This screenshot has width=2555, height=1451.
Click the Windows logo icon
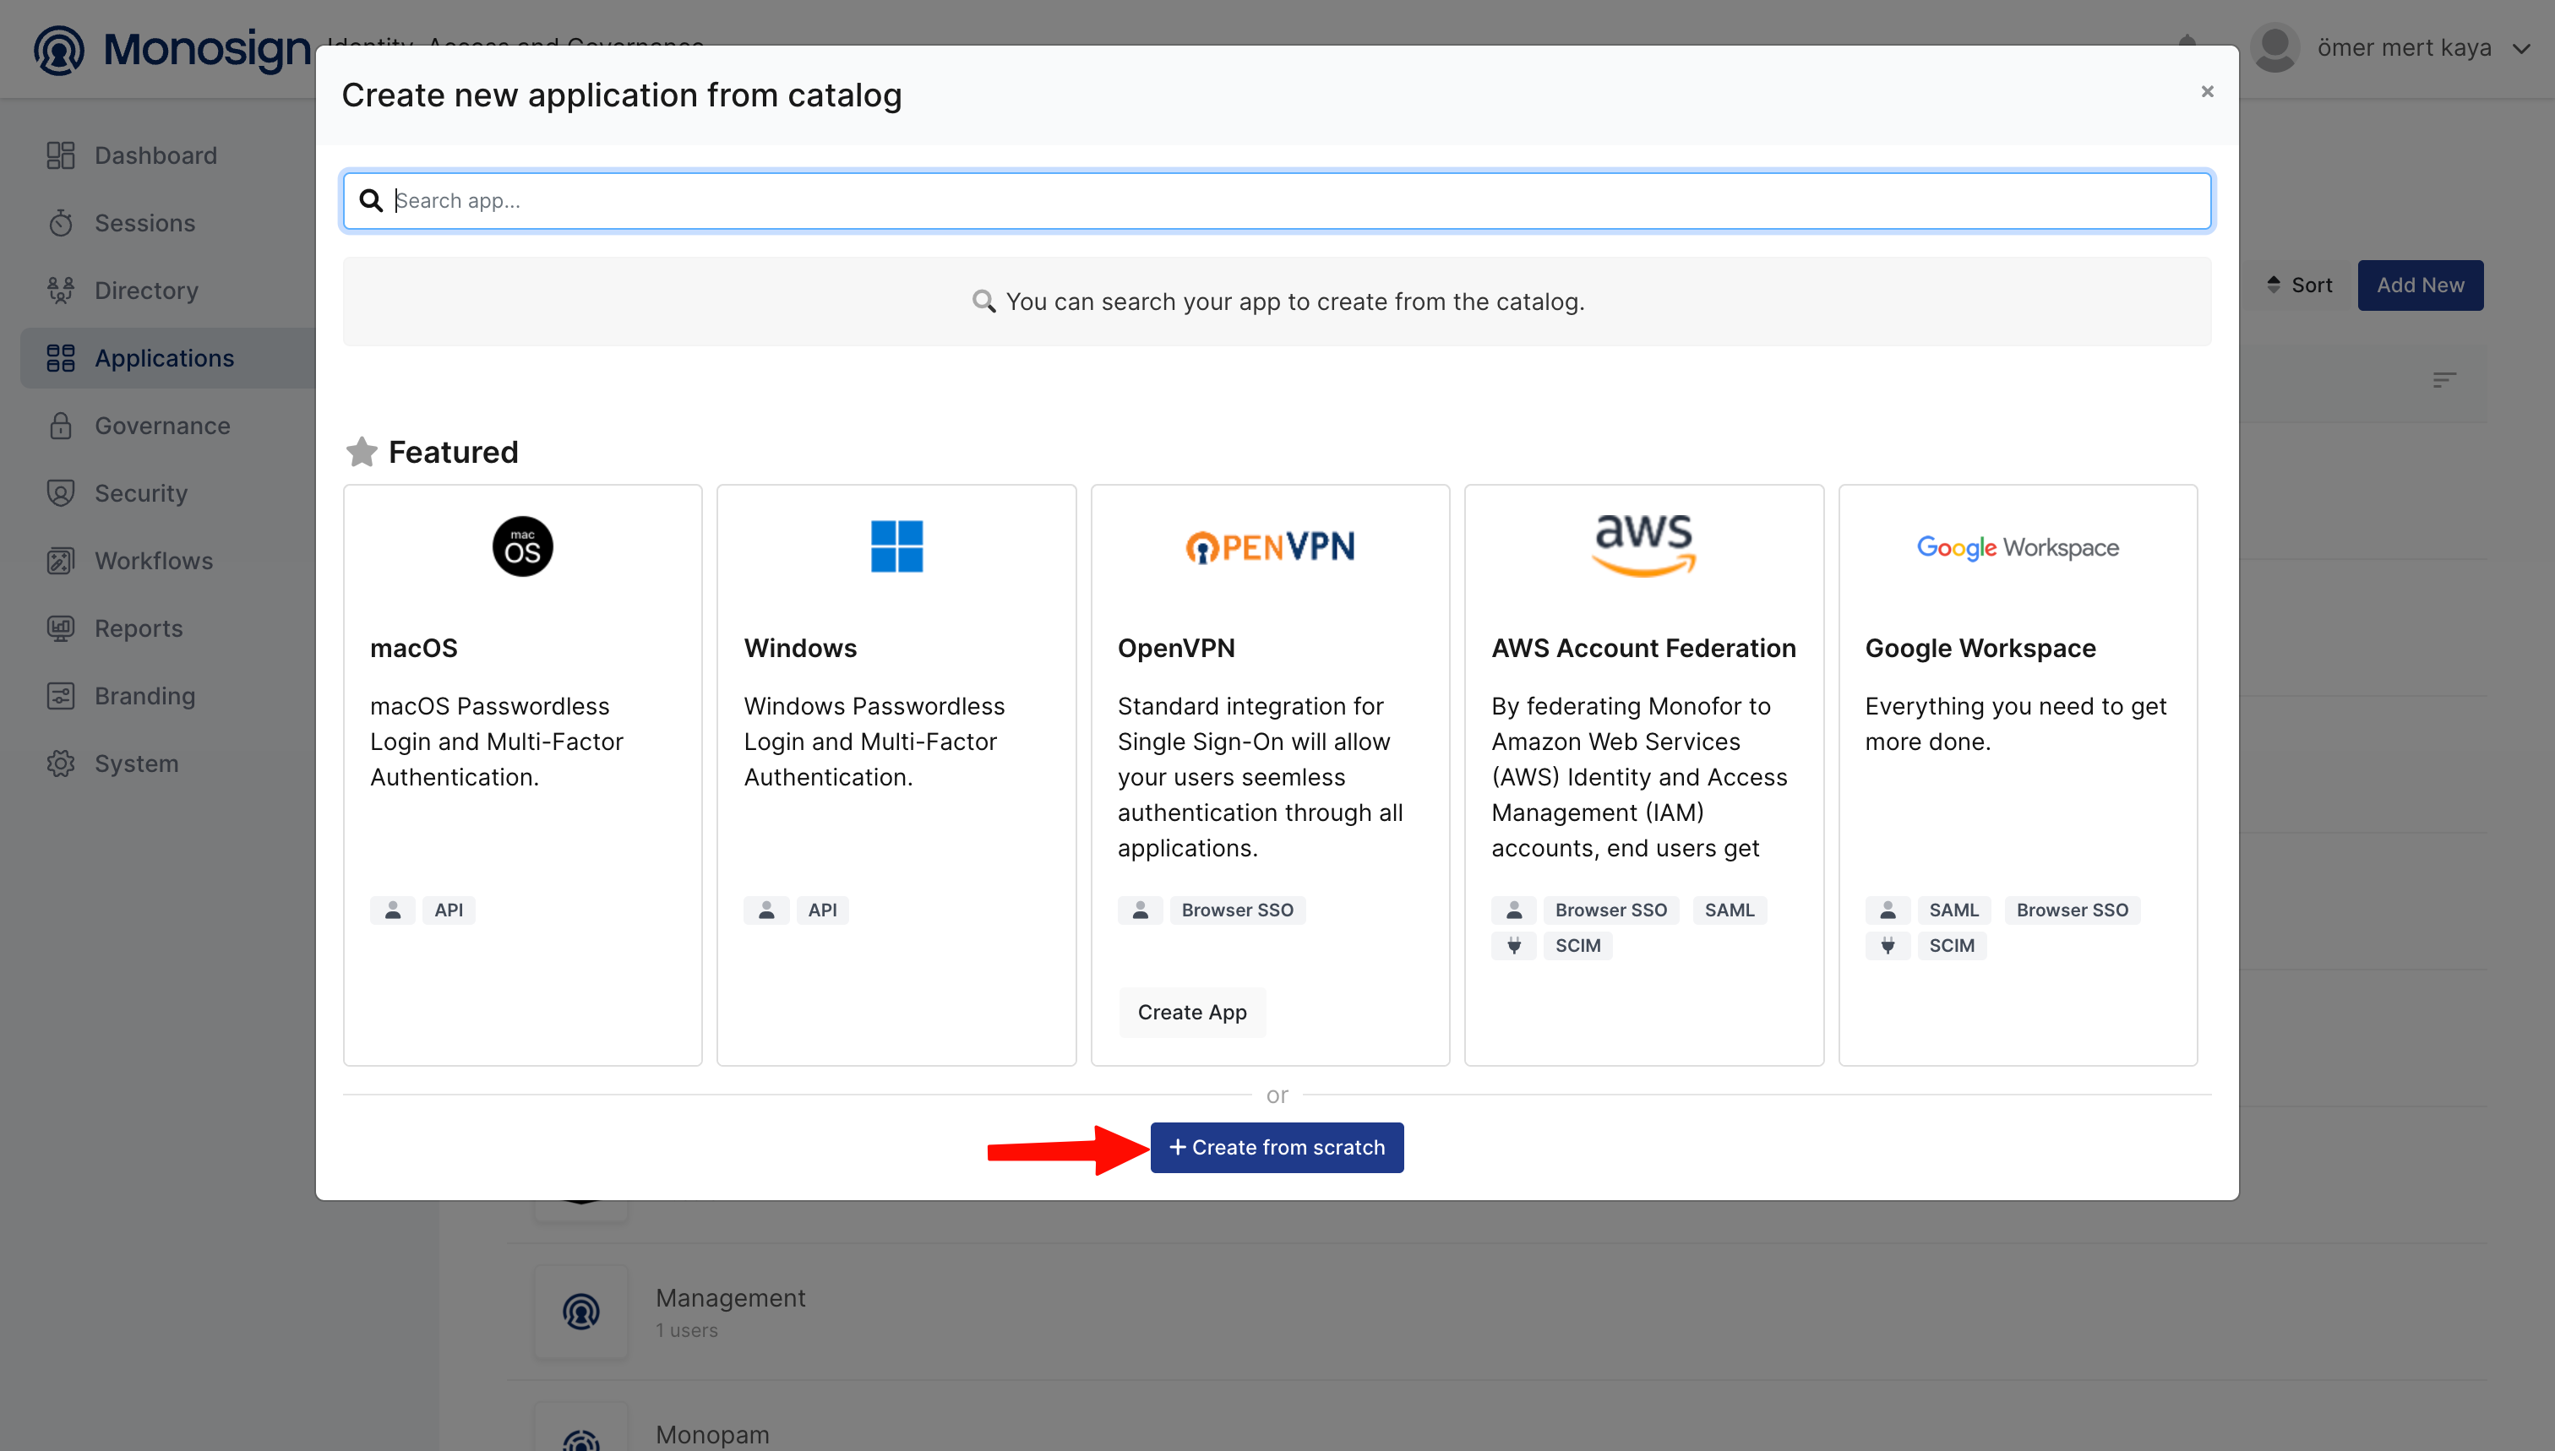(896, 547)
